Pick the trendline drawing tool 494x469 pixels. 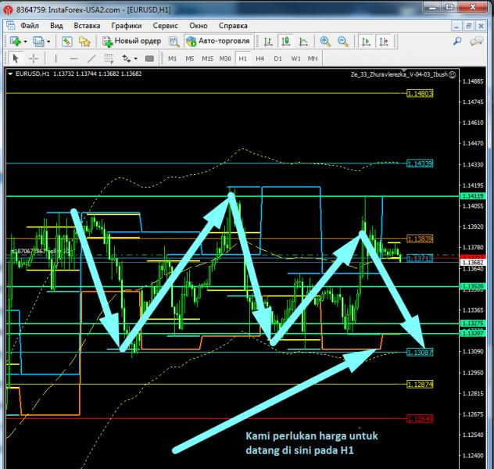pos(91,59)
